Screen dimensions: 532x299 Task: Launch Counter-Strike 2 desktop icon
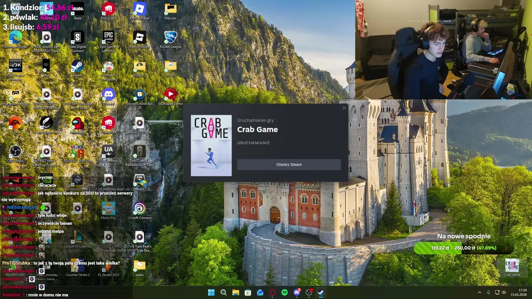[77, 269]
